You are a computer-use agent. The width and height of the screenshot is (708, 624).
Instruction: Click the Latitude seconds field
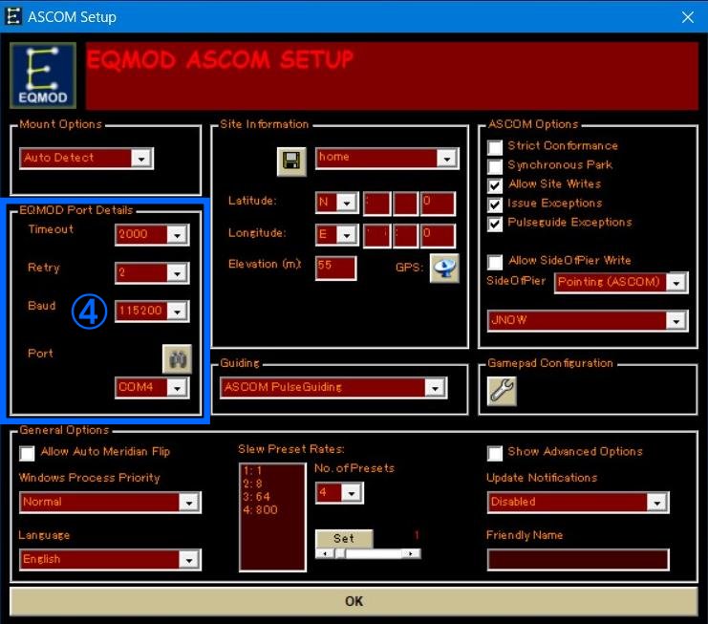coord(437,204)
